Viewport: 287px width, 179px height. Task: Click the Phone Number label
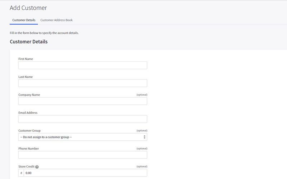click(x=29, y=149)
